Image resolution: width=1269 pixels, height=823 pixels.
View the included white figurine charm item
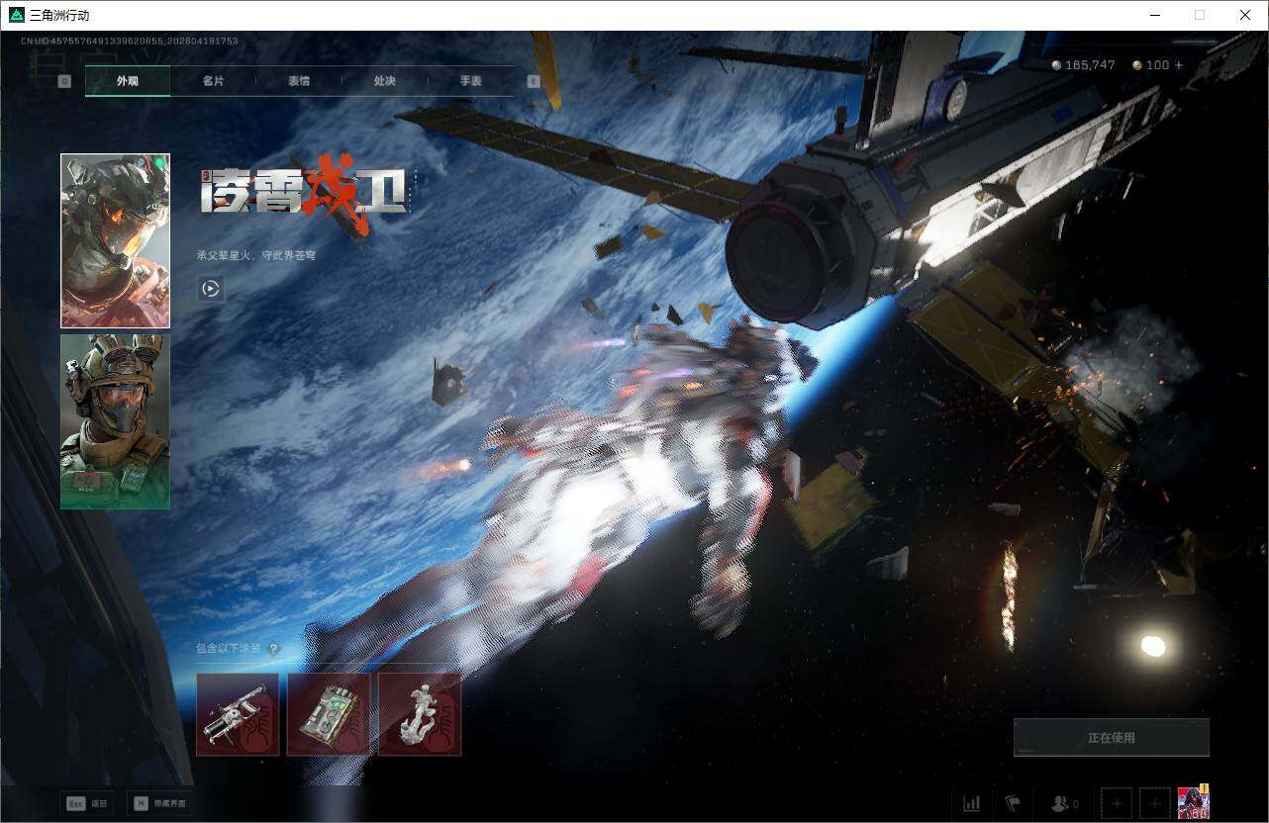point(420,714)
